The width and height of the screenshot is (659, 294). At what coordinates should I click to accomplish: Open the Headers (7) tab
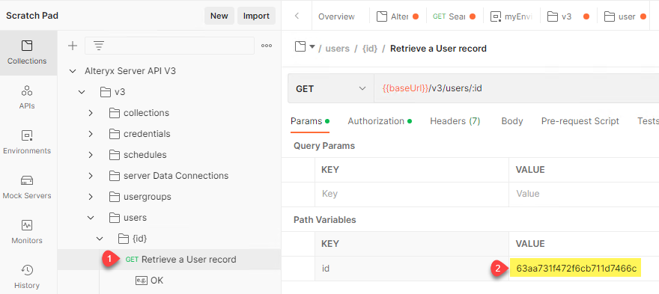455,121
